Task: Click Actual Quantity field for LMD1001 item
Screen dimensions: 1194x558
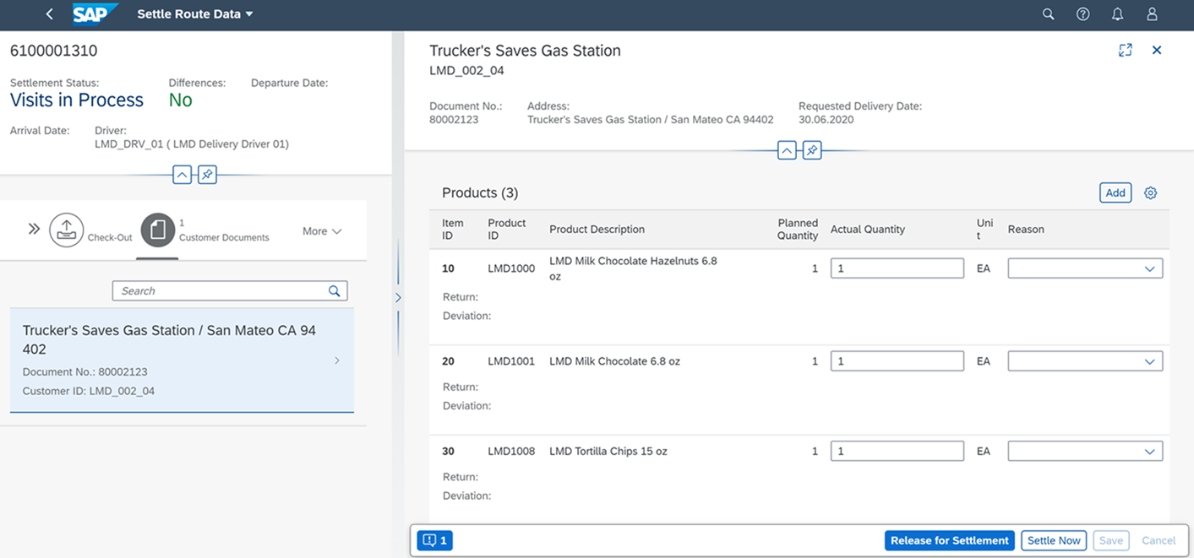Action: [896, 360]
